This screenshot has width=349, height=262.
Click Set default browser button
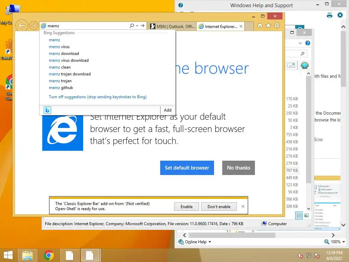pyautogui.click(x=187, y=168)
